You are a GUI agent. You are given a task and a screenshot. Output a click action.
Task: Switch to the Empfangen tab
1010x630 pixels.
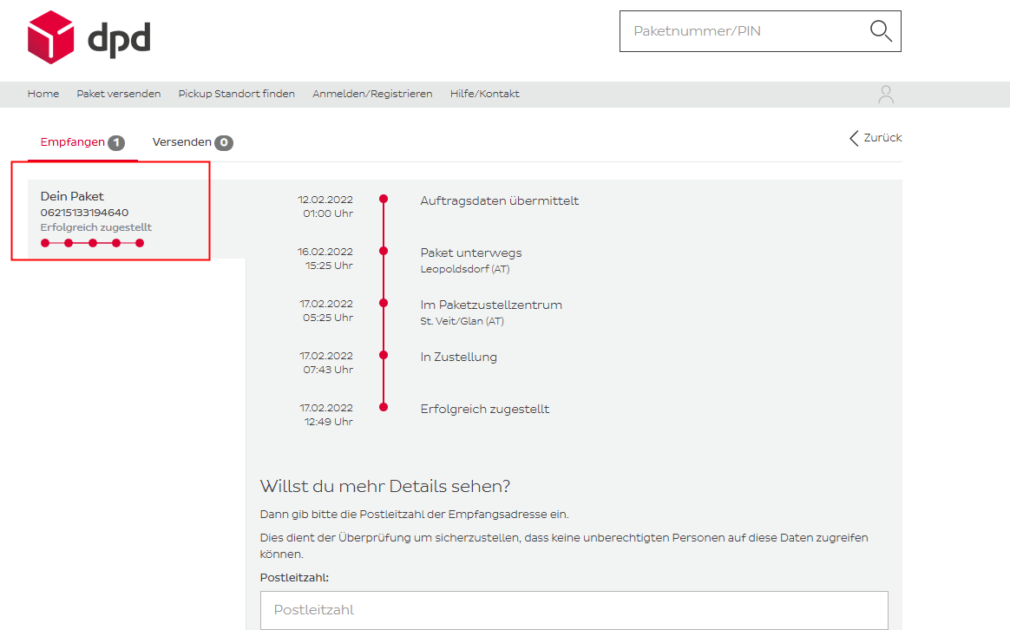pos(72,142)
